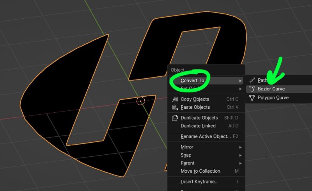The height and width of the screenshot is (191, 312).
Task: Click the 3D cursor in viewport
Action: pos(141,101)
